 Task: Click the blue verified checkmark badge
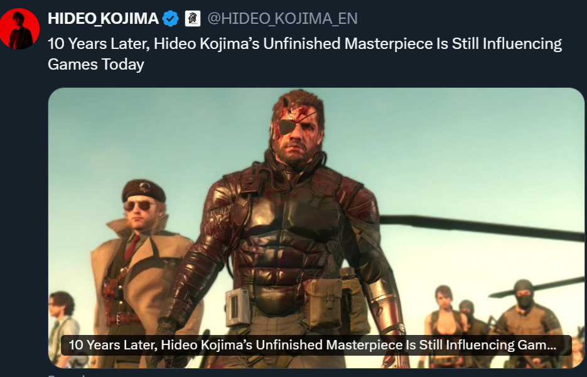[x=171, y=18]
